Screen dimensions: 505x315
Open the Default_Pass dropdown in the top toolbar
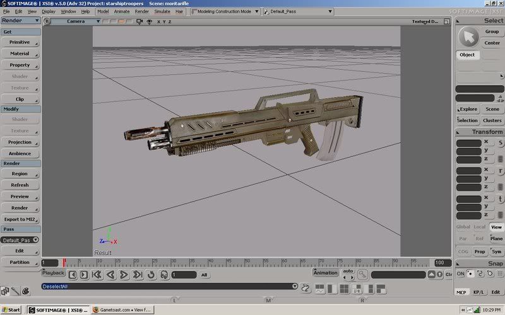pos(298,11)
